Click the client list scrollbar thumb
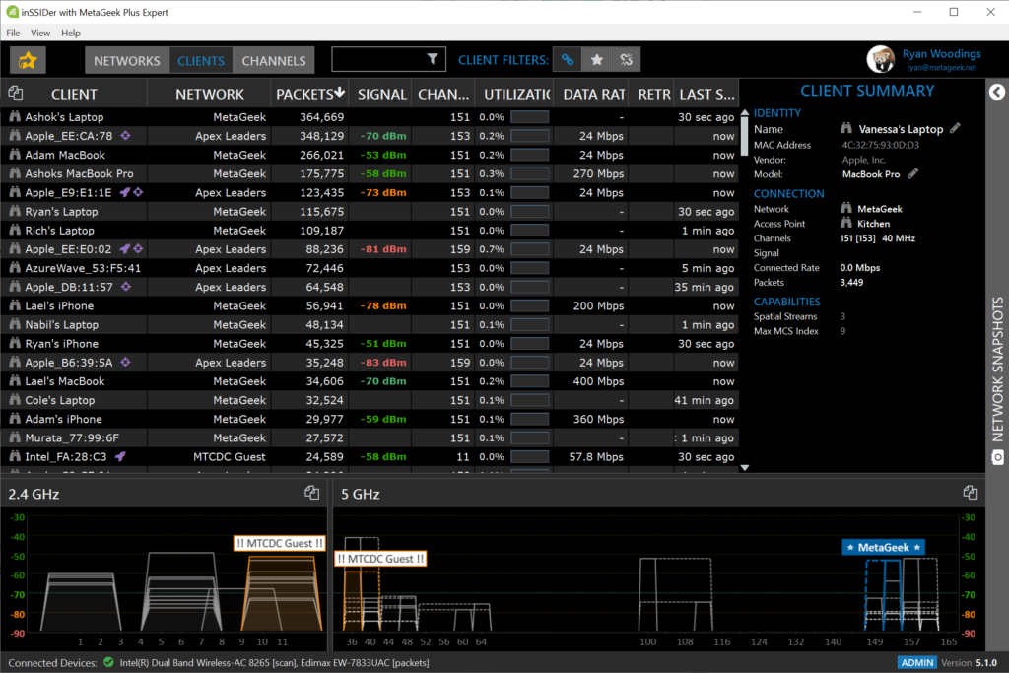The height and width of the screenshot is (673, 1009). click(745, 136)
